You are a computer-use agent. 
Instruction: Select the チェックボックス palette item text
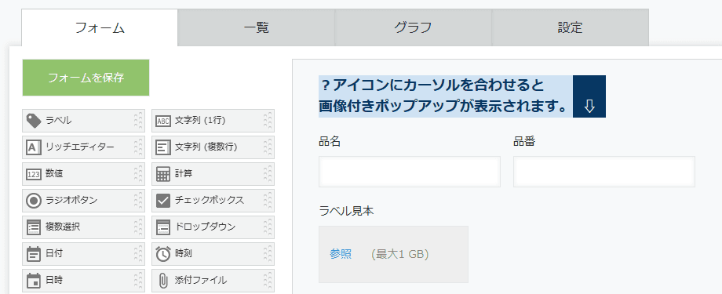[210, 201]
